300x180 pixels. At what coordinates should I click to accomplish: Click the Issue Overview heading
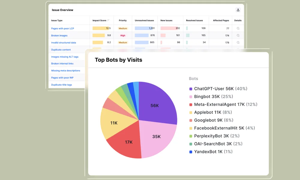pos(62,10)
